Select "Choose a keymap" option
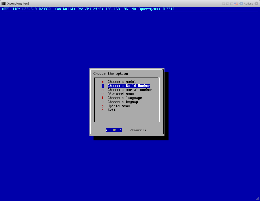This screenshot has height=201, width=260. pyautogui.click(x=123, y=102)
